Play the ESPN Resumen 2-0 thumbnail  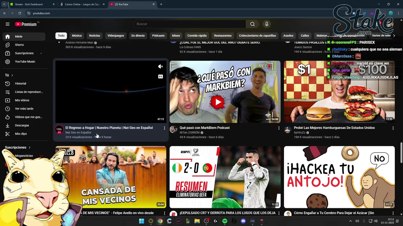coord(225,177)
